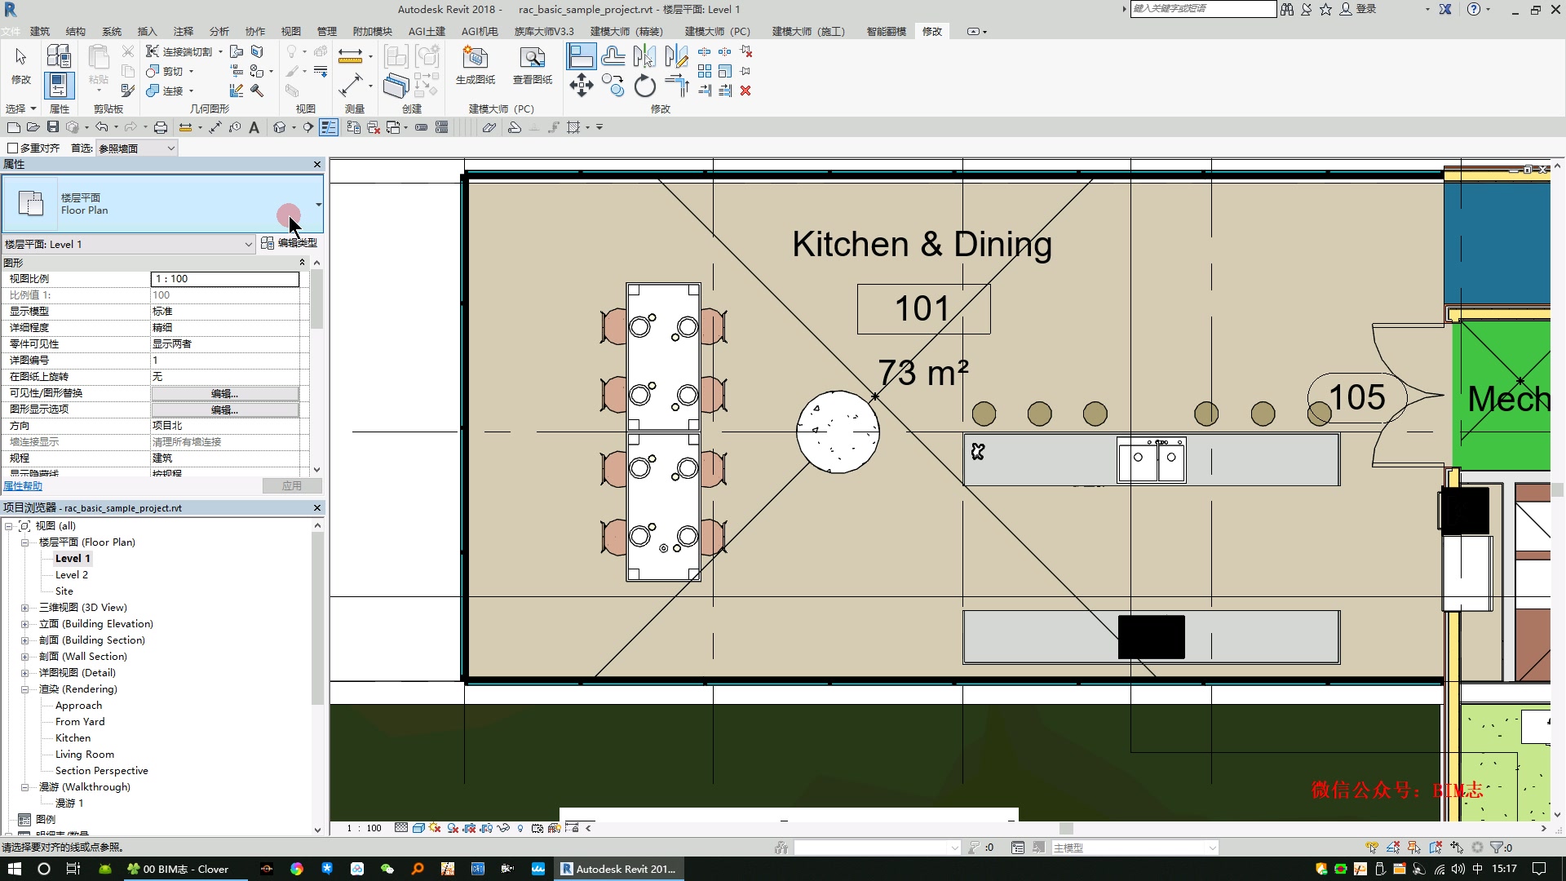Viewport: 1566px width, 881px height.
Task: Enable the 多重对齐 checkbox
Action: 12,148
